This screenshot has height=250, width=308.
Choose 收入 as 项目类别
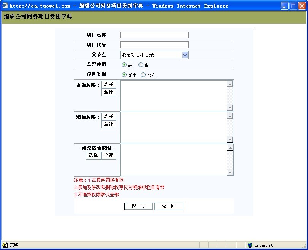(x=143, y=75)
